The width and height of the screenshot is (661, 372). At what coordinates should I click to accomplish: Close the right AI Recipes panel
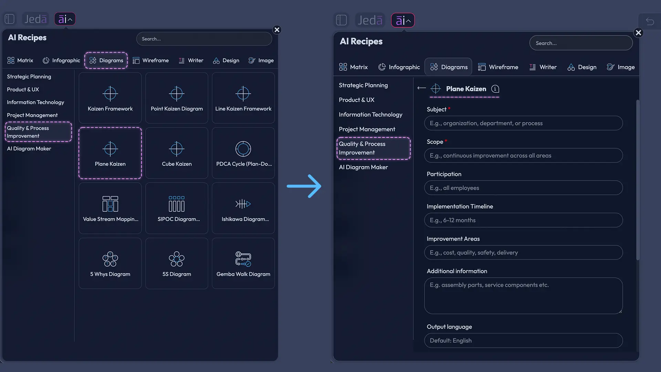point(638,33)
